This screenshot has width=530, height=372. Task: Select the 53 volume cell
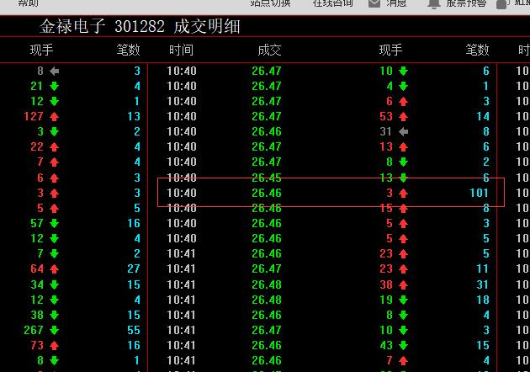click(x=386, y=116)
